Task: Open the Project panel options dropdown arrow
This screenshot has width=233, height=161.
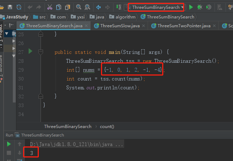Action: [x=5, y=25]
